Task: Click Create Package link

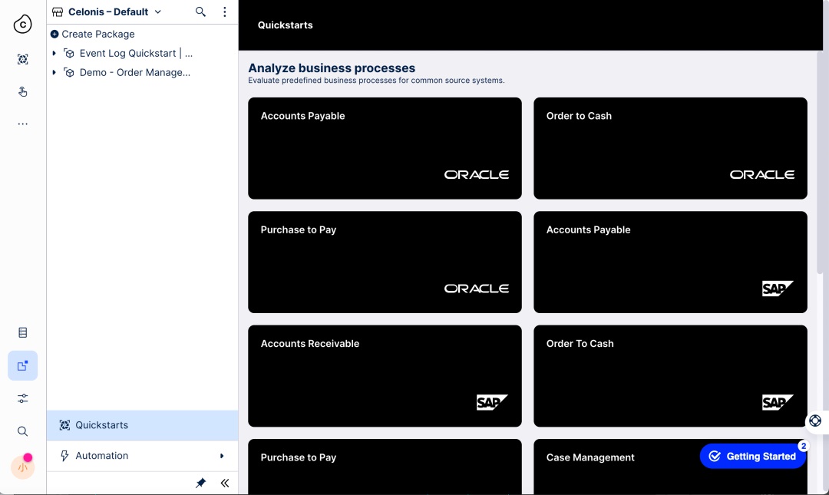Action: click(93, 34)
